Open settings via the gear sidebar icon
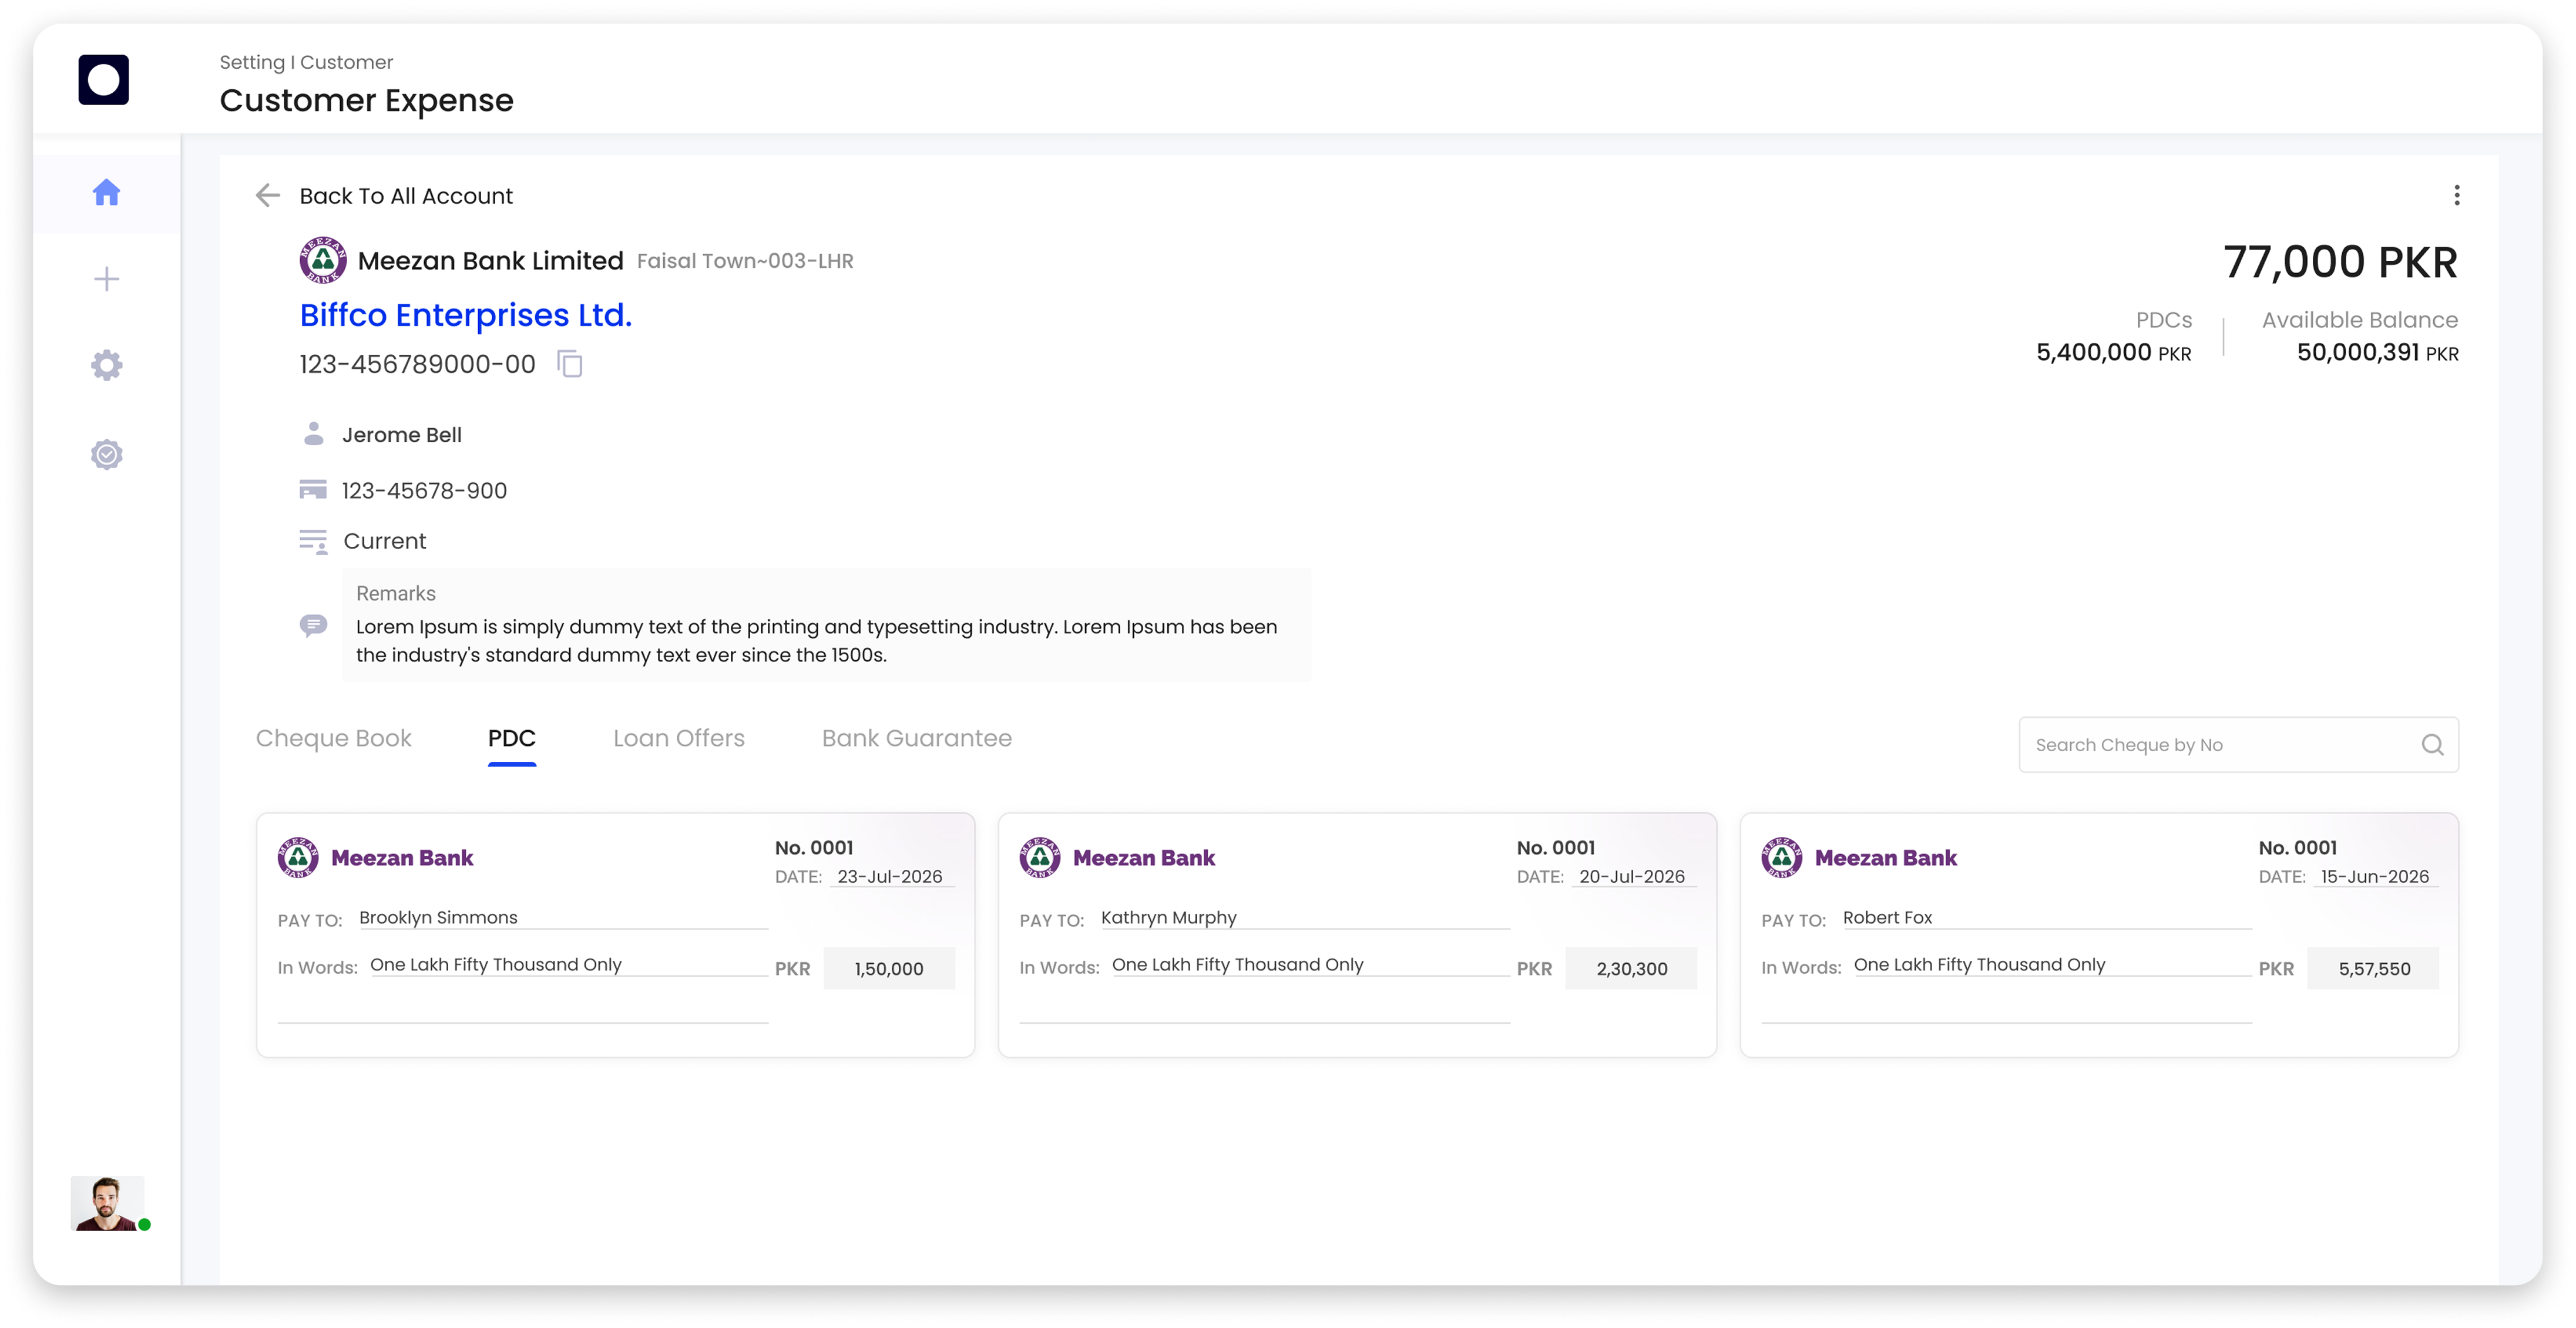2576x1328 pixels. pos(107,365)
